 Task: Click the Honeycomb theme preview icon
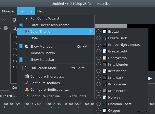[105, 58]
